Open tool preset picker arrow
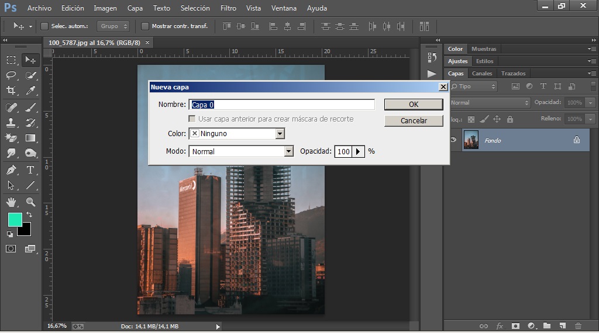The height and width of the screenshot is (333, 599). pyautogui.click(x=30, y=26)
